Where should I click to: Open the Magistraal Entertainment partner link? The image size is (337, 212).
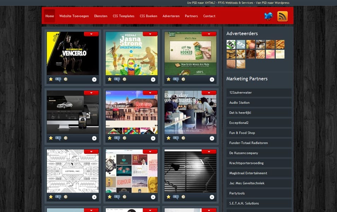click(x=259, y=173)
